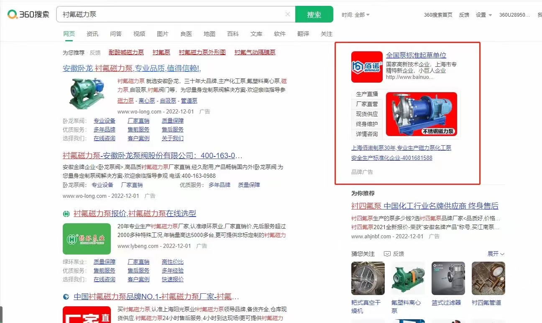Click the 360U28950 account name
Viewport: 542px width, 323px height.
pyautogui.click(x=514, y=15)
